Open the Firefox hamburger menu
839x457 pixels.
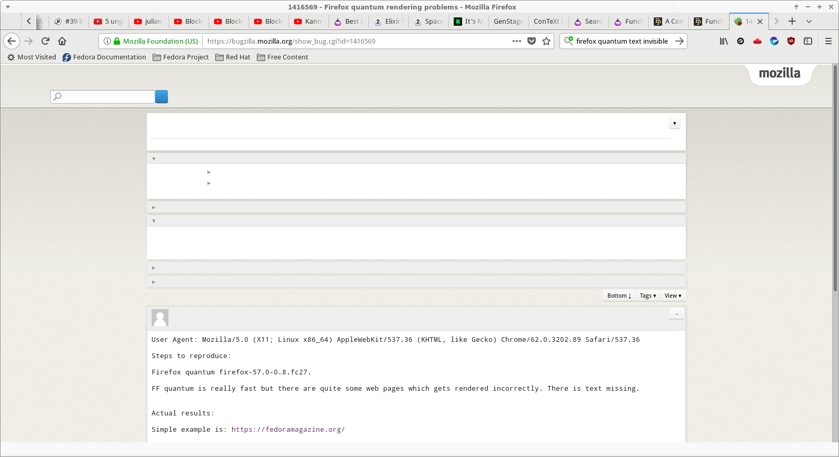coord(828,41)
